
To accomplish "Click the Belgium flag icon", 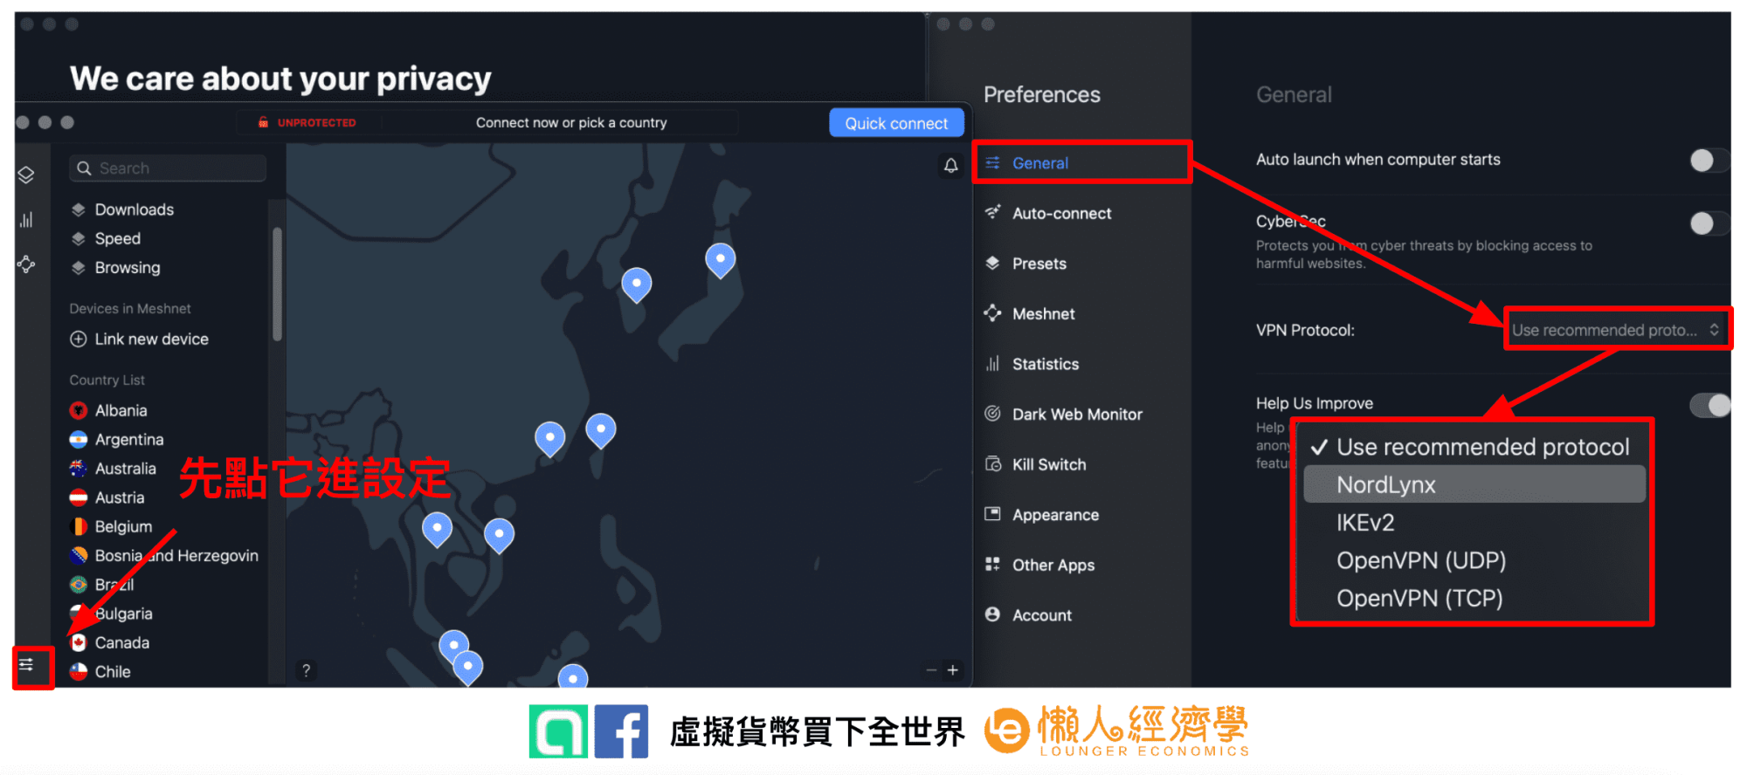I will click(79, 526).
